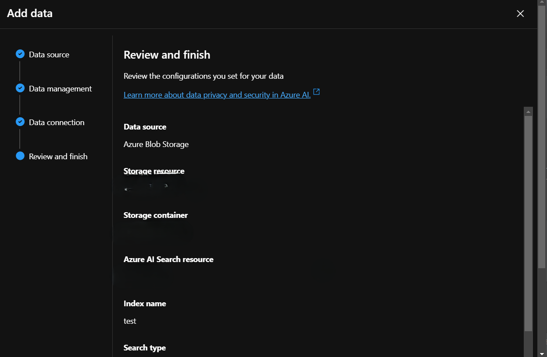Click the outer page scrollbar thumb

click(542, 131)
